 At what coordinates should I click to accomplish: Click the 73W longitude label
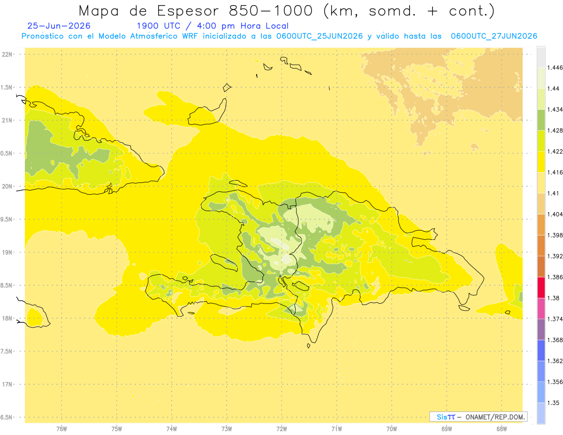pos(227,429)
